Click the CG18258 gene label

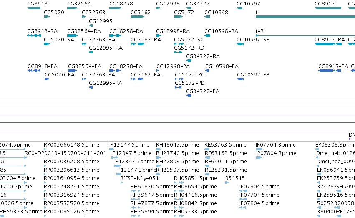[x=121, y=4]
